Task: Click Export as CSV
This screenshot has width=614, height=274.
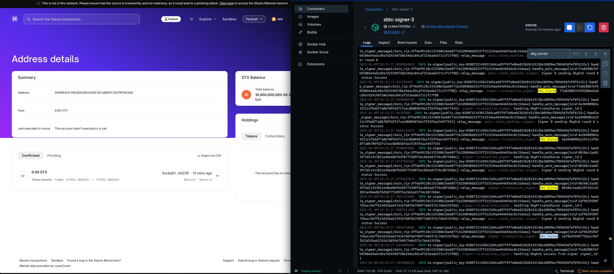Action: (x=209, y=156)
